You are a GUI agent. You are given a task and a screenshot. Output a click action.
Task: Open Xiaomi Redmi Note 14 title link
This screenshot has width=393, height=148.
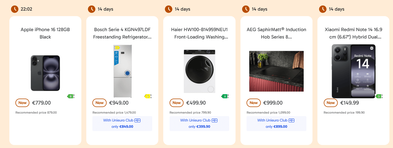coord(353,33)
